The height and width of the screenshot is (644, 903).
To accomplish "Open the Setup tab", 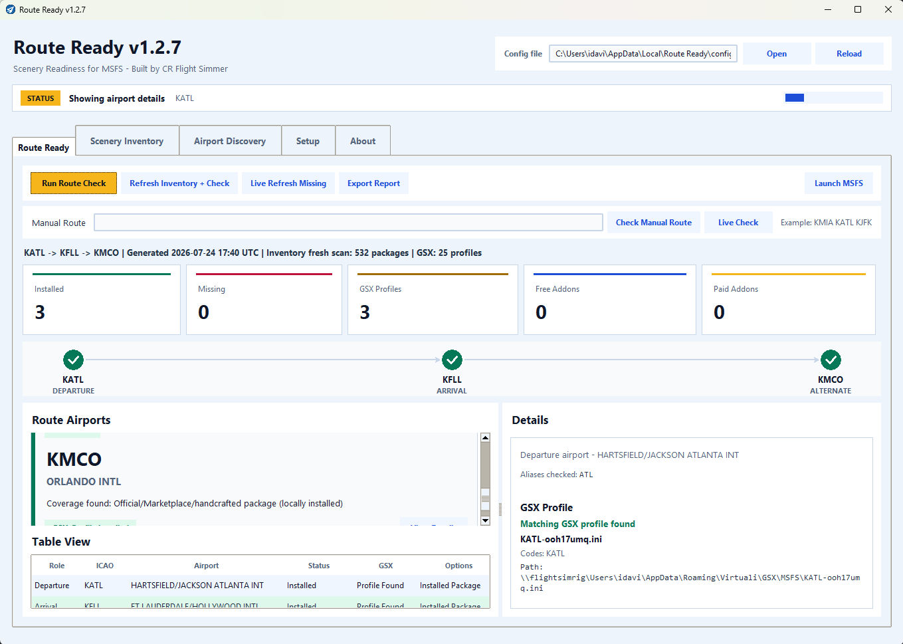I will 308,141.
